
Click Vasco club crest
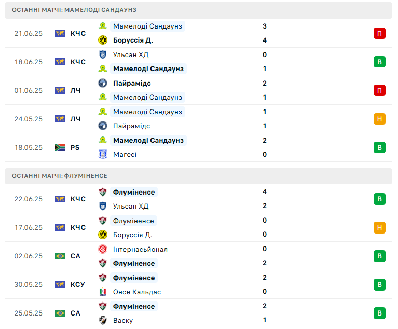click(x=103, y=320)
